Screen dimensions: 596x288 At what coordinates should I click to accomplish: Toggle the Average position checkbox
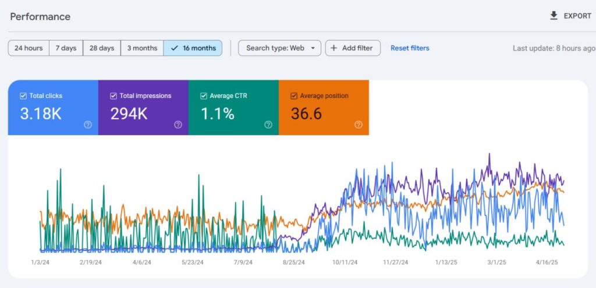pos(294,96)
